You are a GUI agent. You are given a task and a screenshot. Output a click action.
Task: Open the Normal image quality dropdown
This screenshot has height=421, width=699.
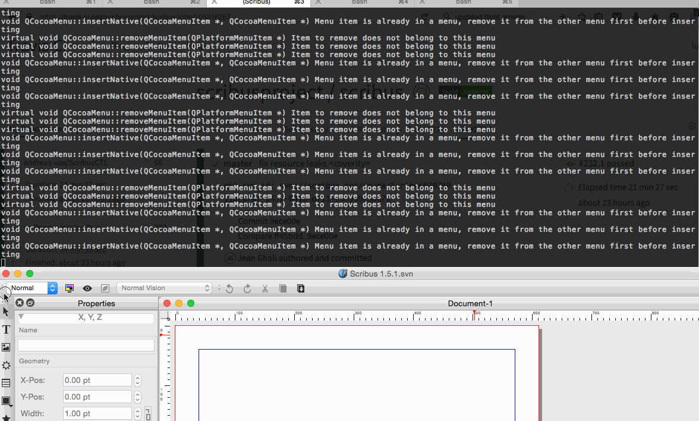(x=52, y=288)
